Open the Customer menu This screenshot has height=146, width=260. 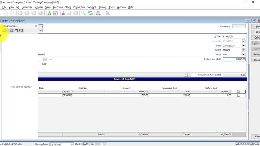(27, 7)
